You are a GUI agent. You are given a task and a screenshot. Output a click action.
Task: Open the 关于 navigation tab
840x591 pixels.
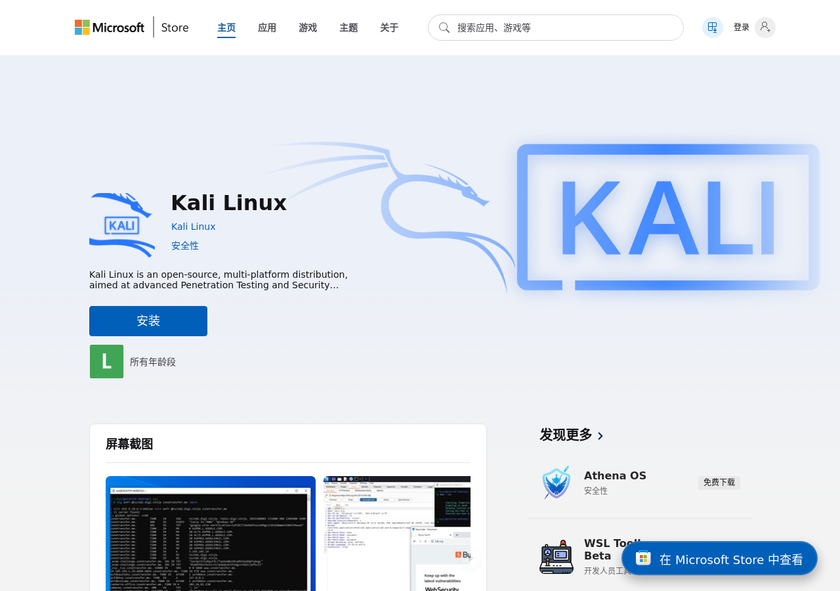click(x=389, y=28)
